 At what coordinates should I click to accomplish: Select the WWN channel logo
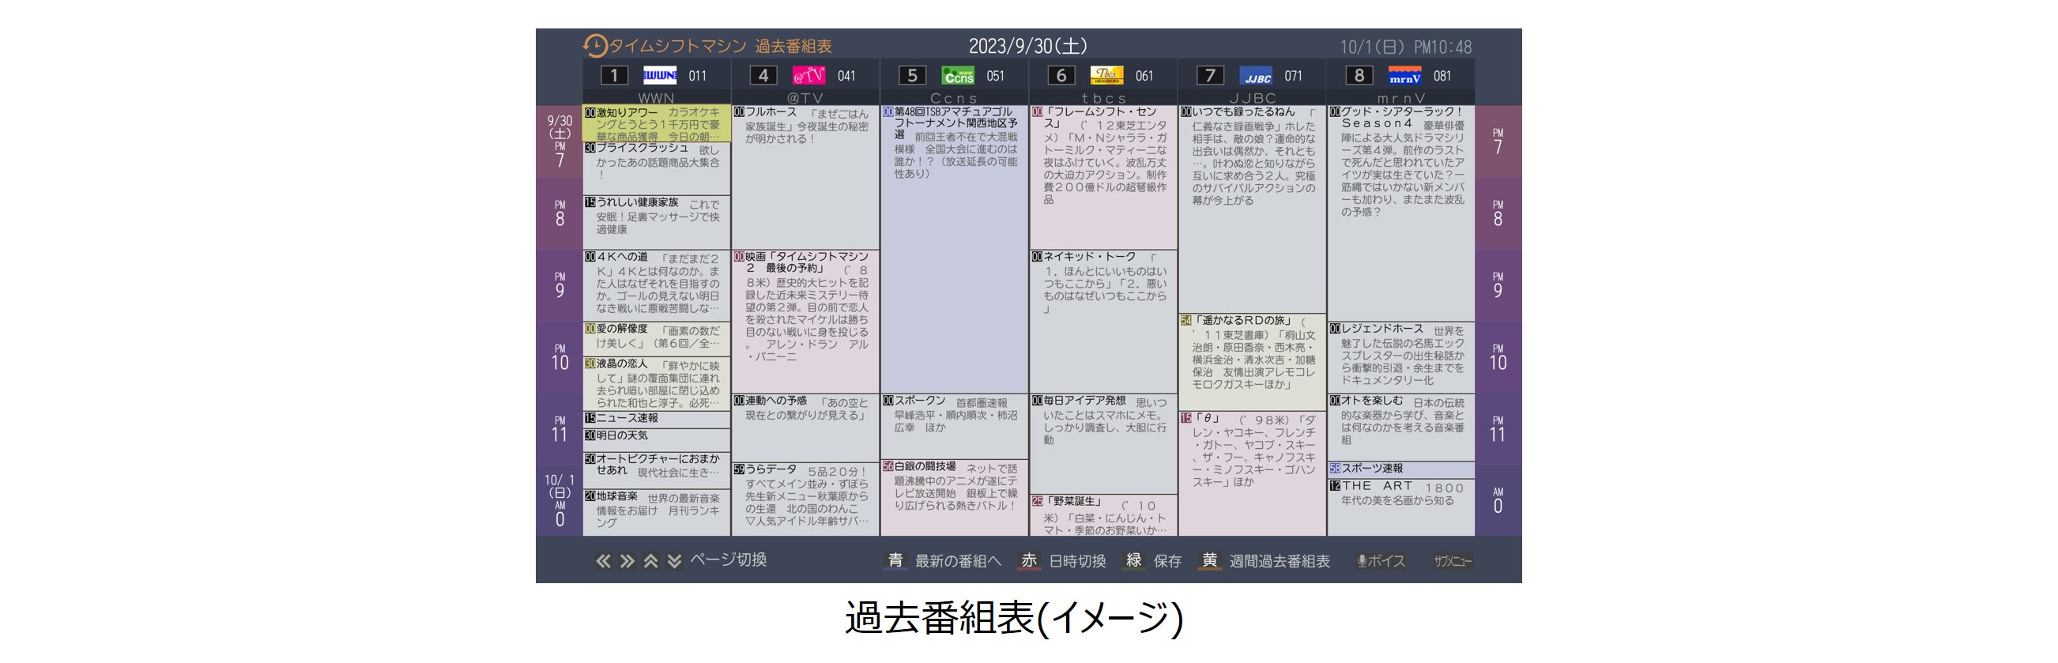[x=659, y=76]
